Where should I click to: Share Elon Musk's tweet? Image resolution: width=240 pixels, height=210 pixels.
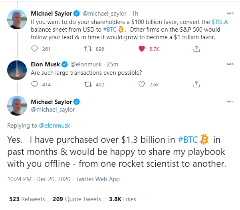tap(196, 84)
